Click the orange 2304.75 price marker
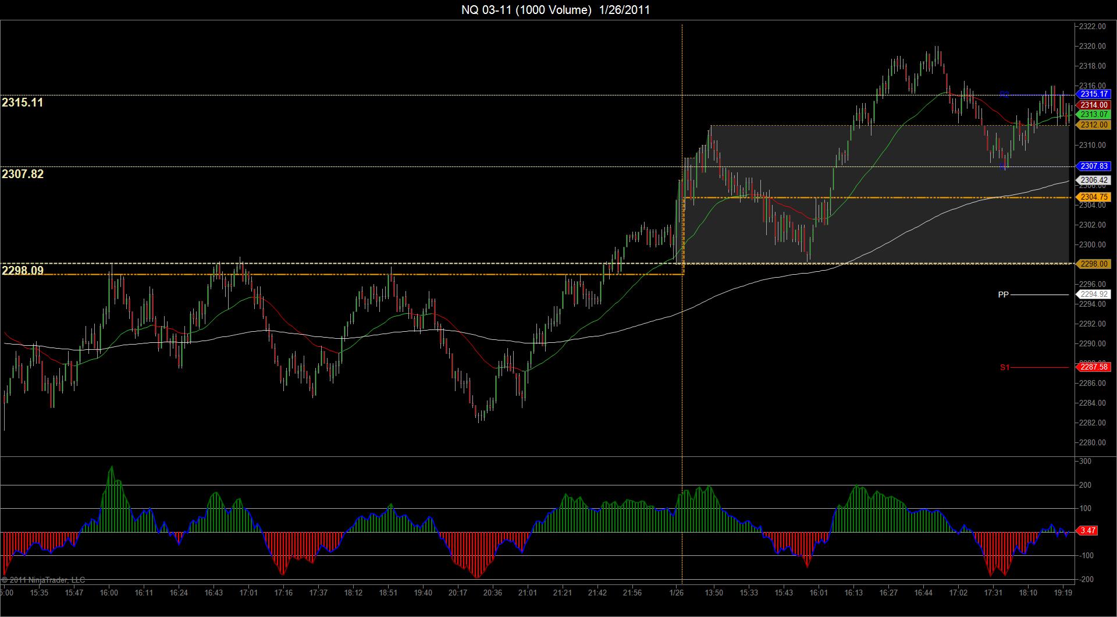Image resolution: width=1117 pixels, height=617 pixels. coord(1094,197)
